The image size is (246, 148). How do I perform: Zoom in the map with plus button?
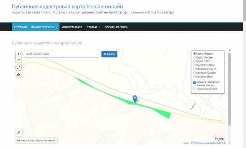(x=19, y=54)
